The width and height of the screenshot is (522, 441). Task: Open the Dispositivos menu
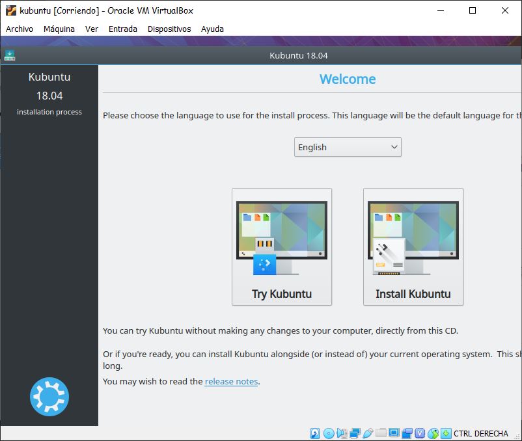pos(169,29)
